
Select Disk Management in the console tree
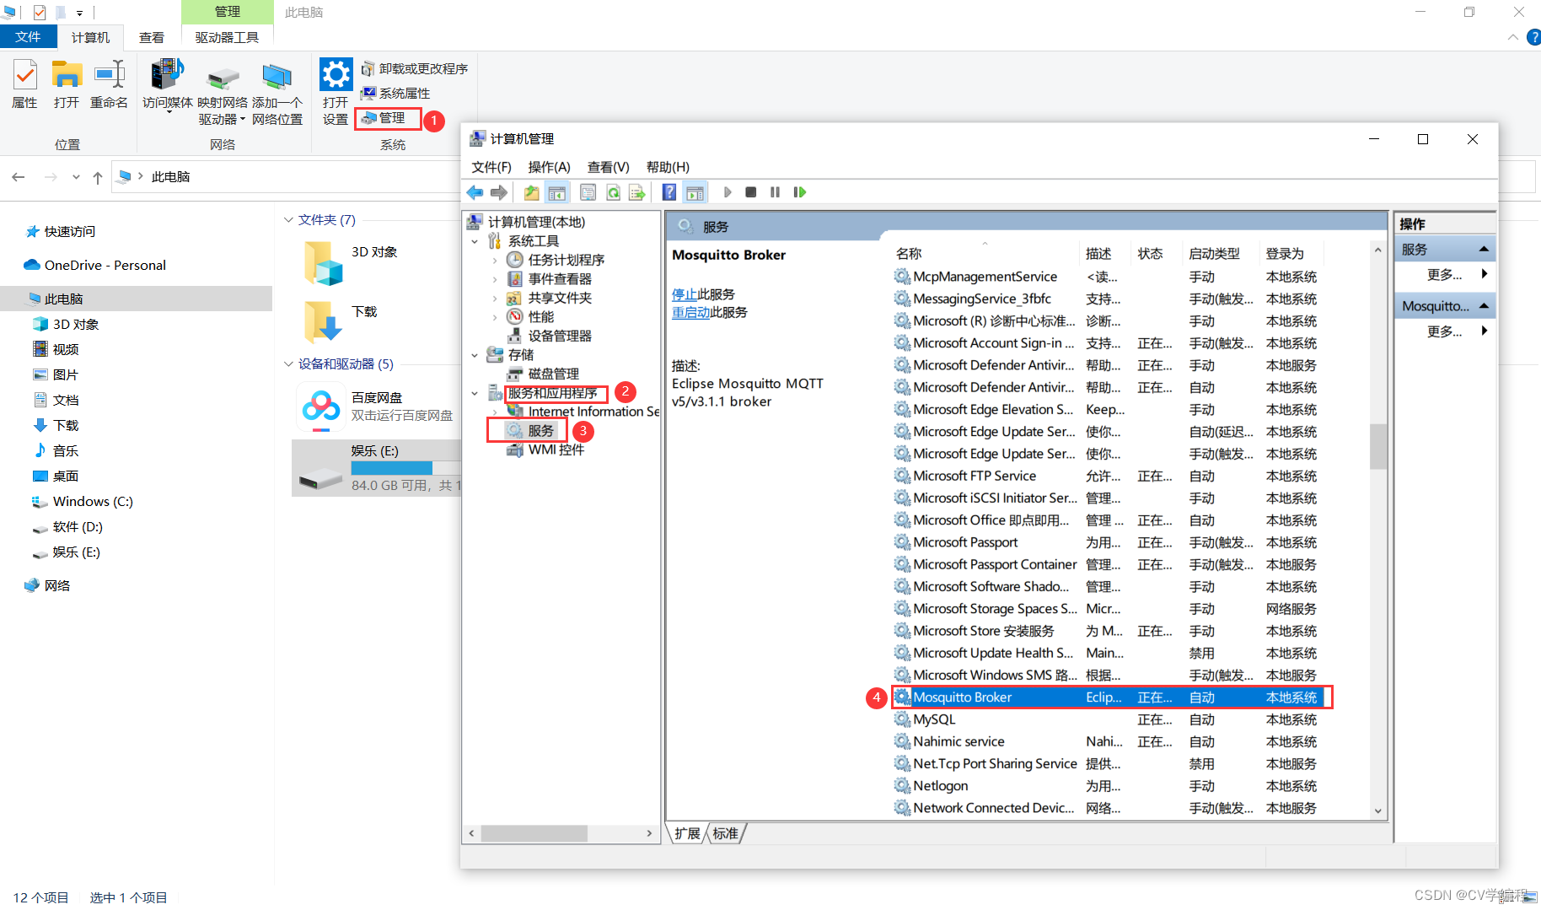pos(553,374)
